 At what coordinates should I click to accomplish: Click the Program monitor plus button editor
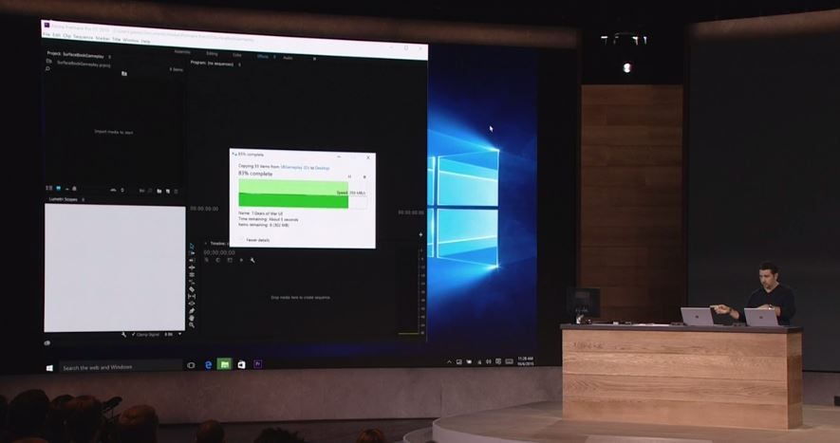pyautogui.click(x=420, y=234)
